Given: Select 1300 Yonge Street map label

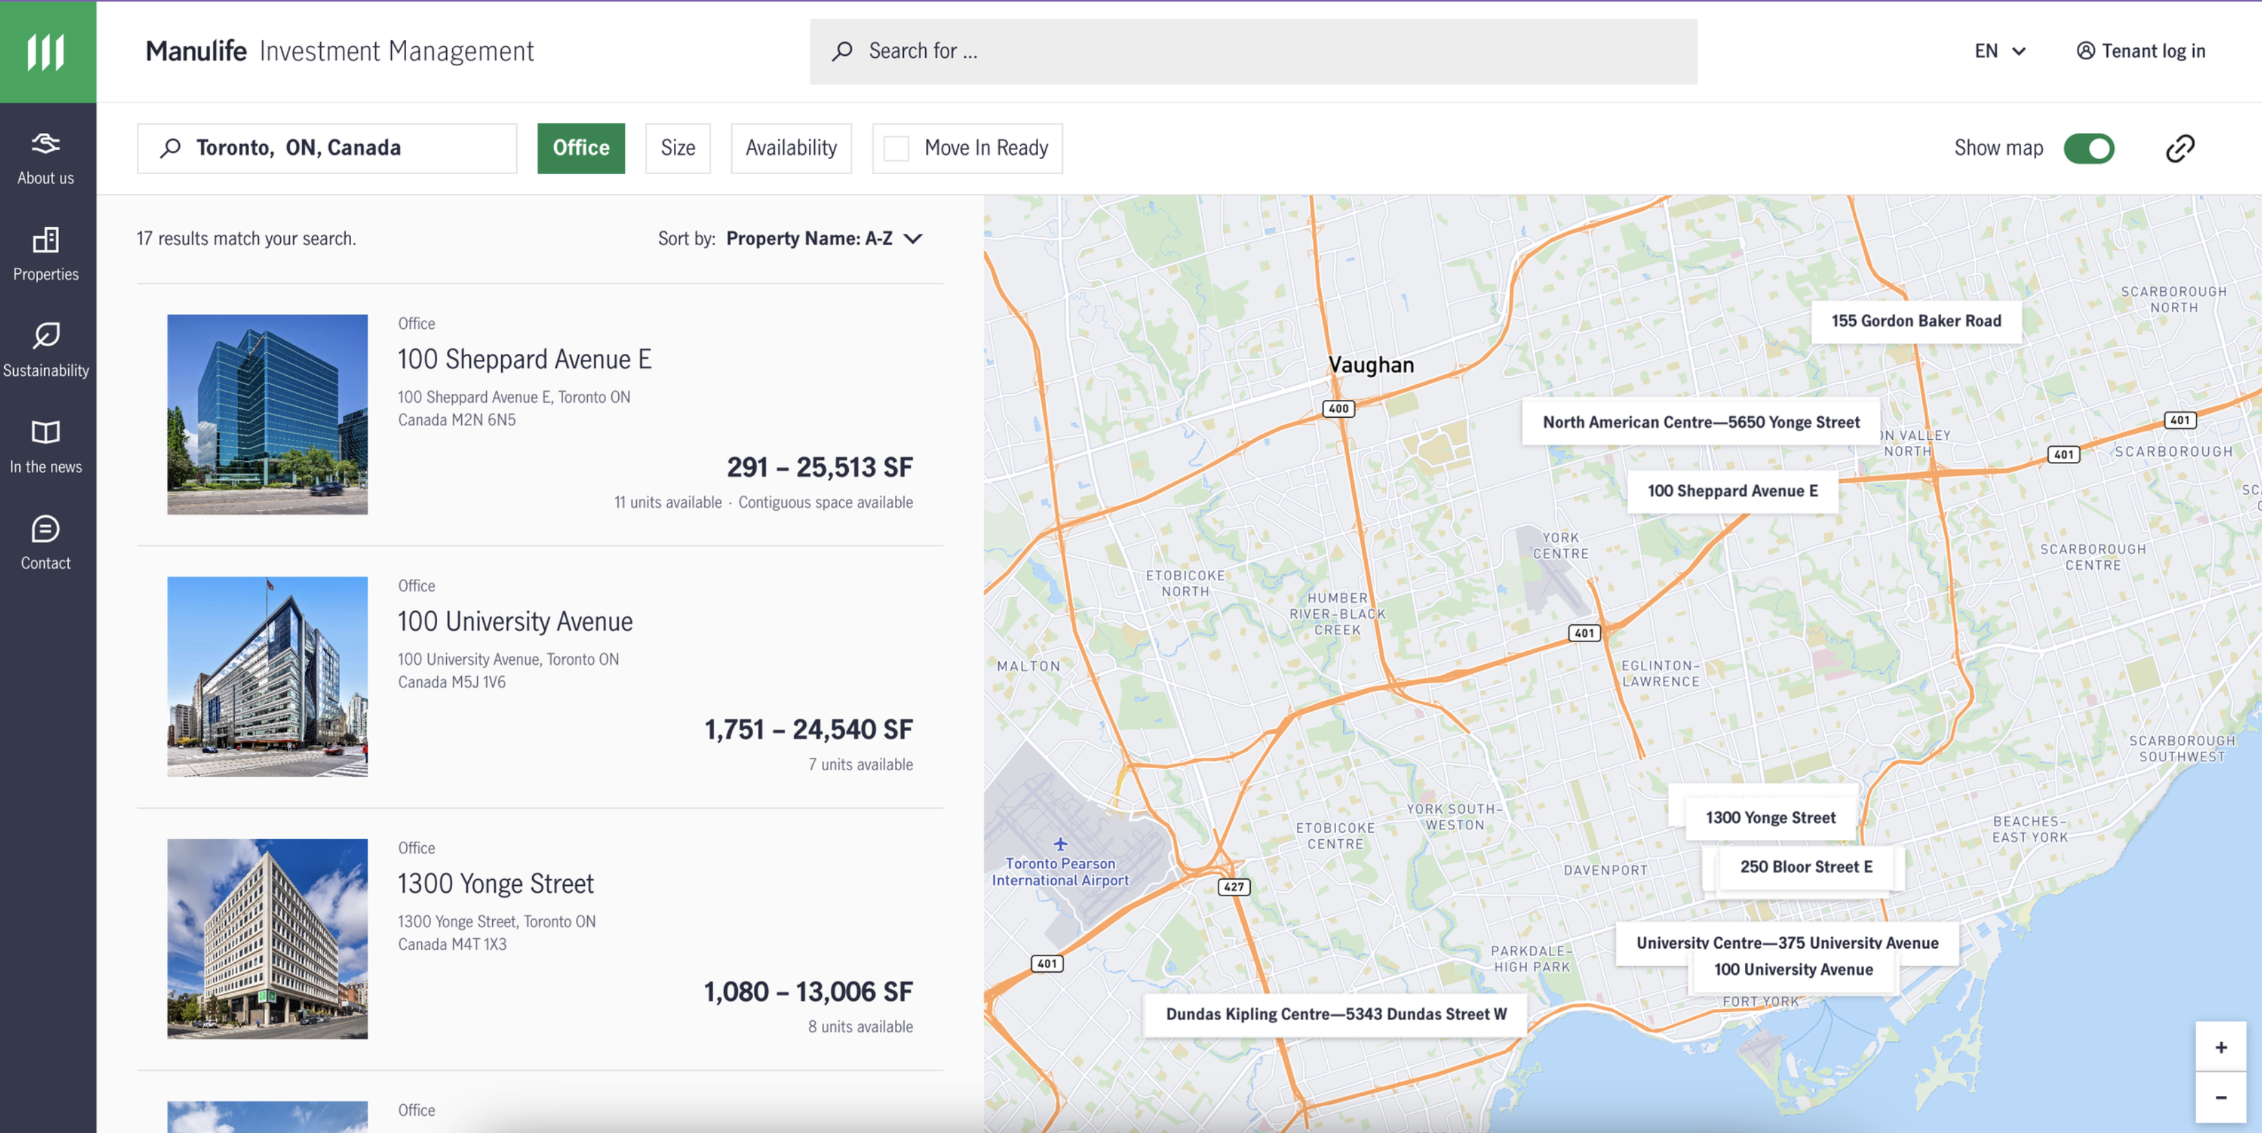Looking at the screenshot, I should coord(1771,818).
